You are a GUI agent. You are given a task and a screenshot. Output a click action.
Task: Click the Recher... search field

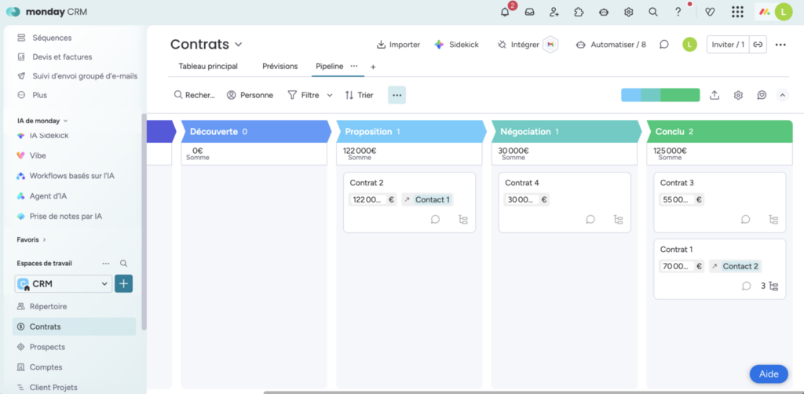[x=195, y=95]
